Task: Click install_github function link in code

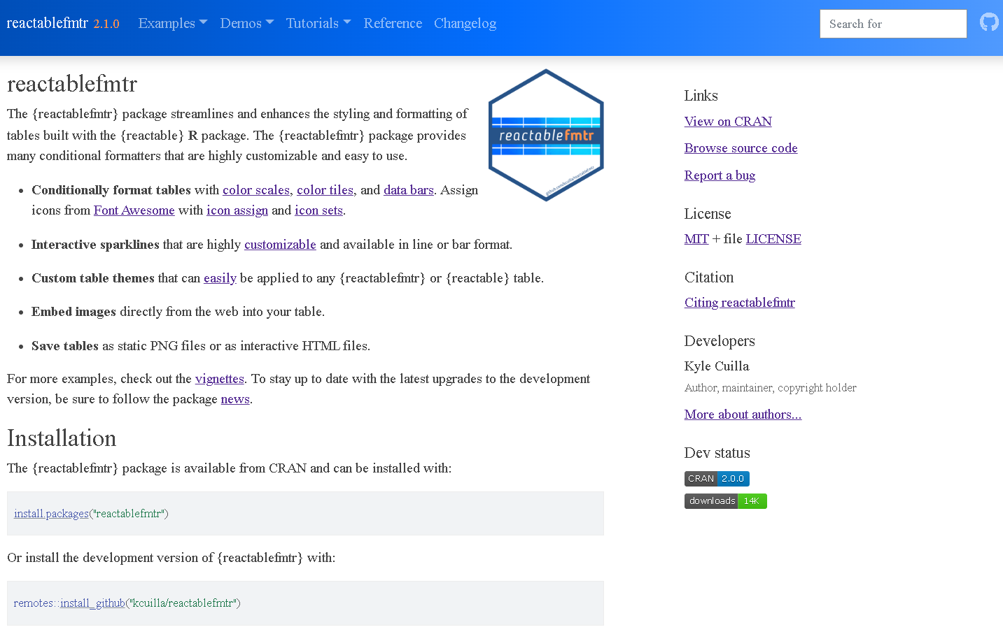Action: pos(92,603)
